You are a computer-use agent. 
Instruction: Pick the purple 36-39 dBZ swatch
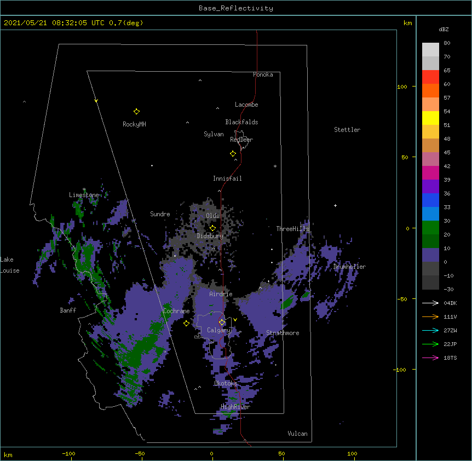pos(430,187)
